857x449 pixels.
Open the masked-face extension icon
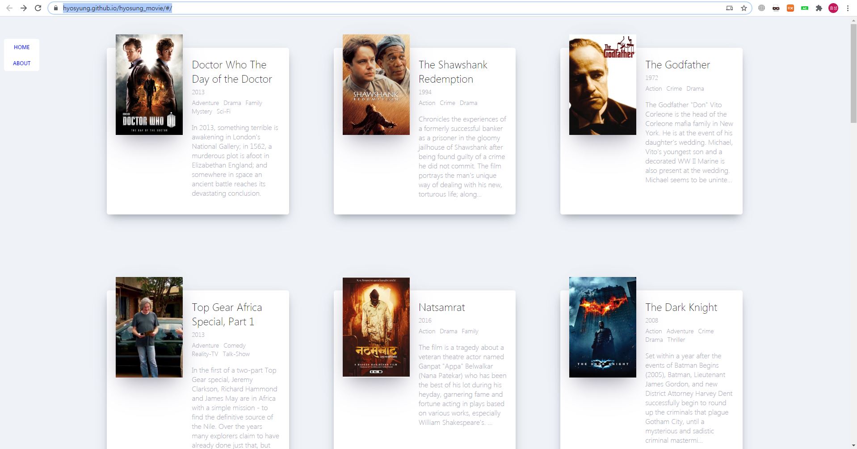[776, 8]
